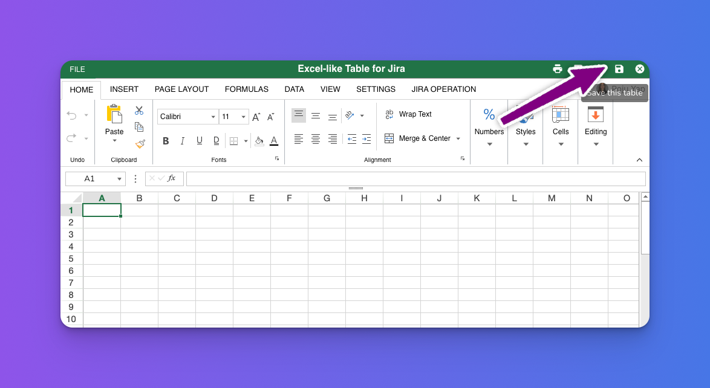Click the save icon in title bar

click(619, 68)
